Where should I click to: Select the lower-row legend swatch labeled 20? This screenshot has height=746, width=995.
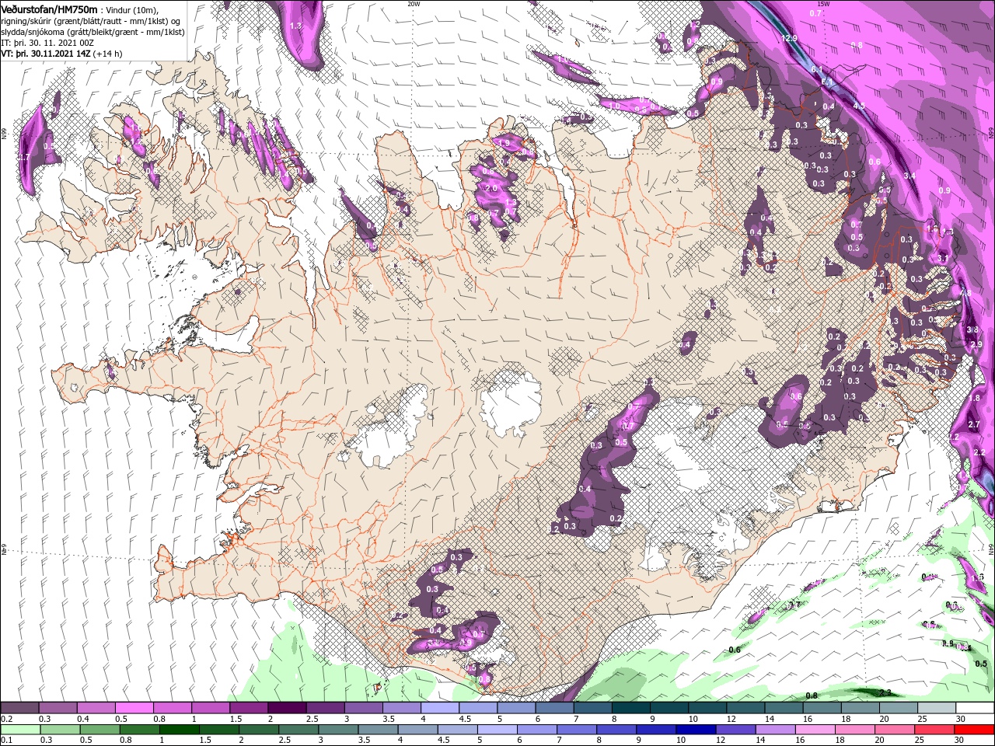point(895,729)
